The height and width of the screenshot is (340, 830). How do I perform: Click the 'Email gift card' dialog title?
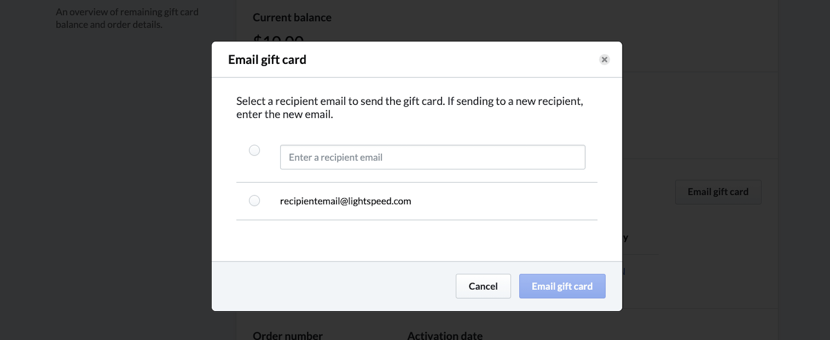(x=267, y=59)
